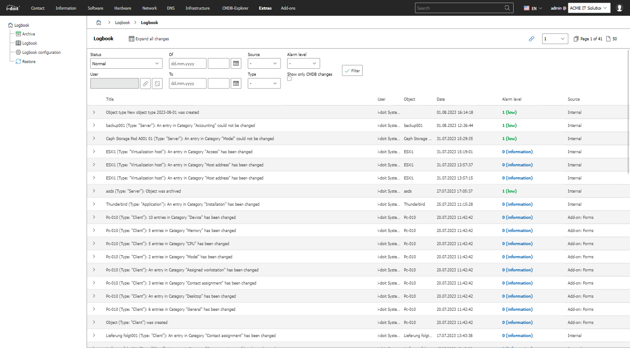Open the page number dropdown showing 1
Viewport: 630px width, 348px height.
tap(555, 39)
